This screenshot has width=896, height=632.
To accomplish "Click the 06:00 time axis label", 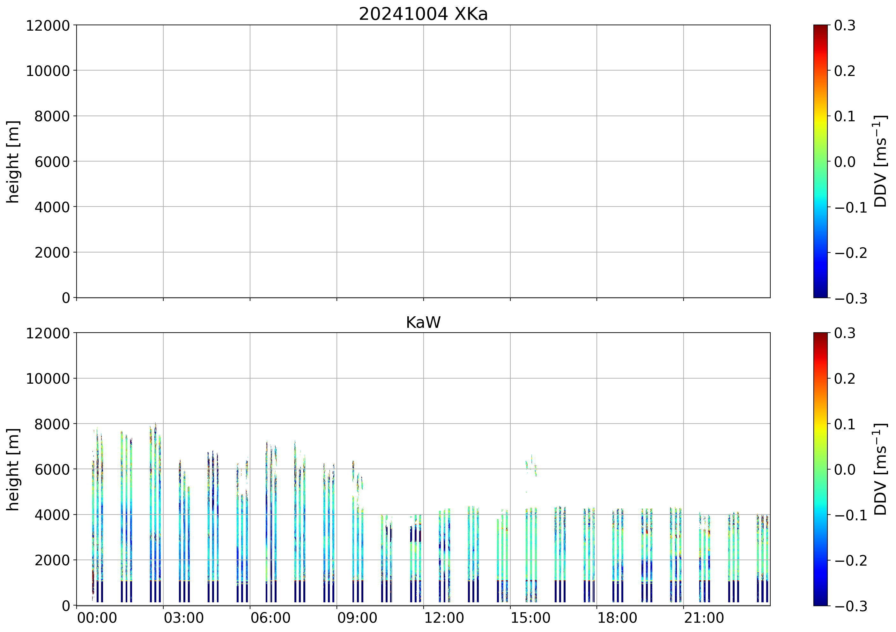I will (270, 618).
